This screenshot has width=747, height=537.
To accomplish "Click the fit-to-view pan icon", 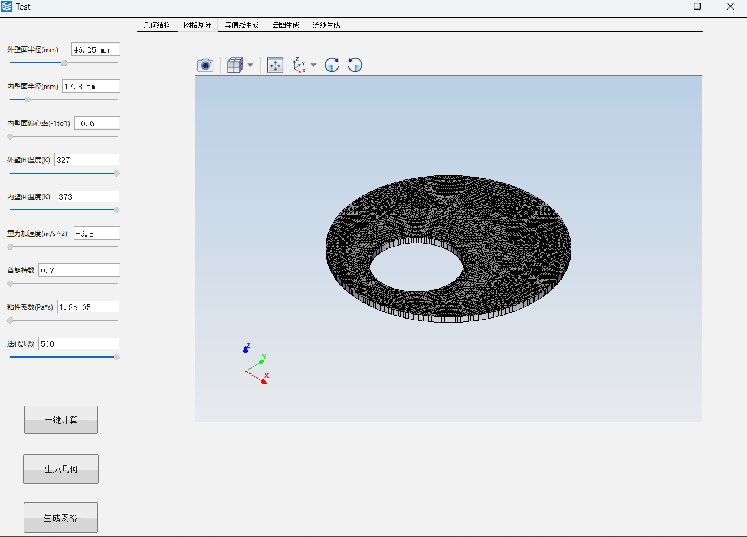I will [x=275, y=66].
